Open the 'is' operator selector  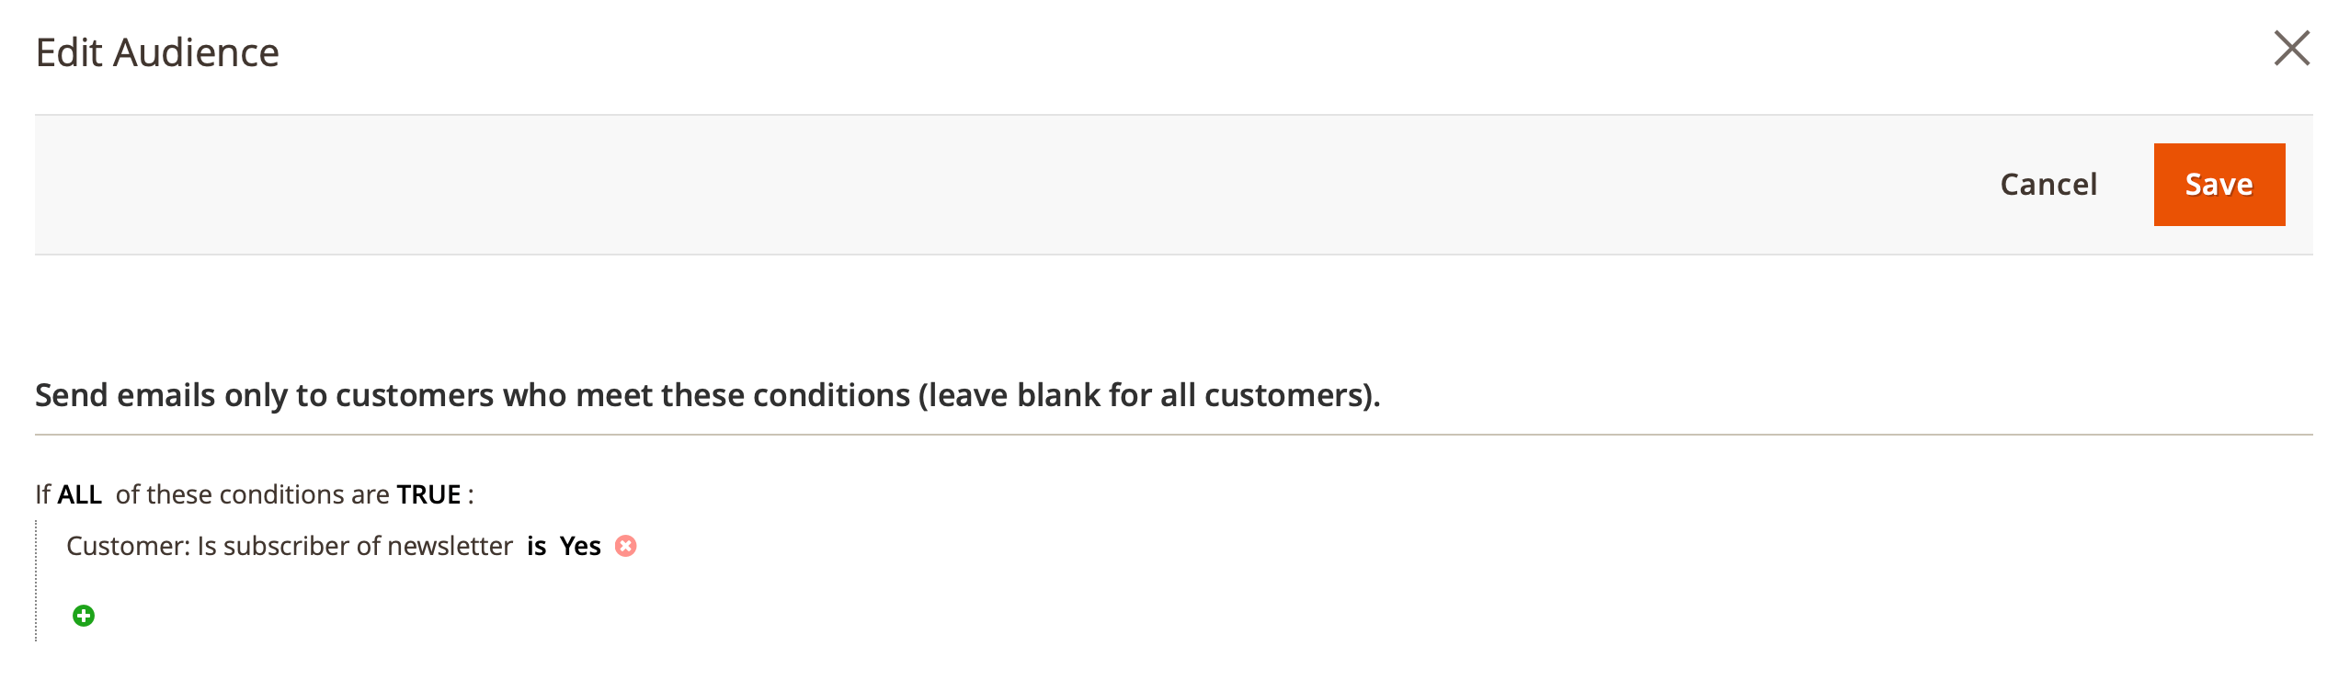[537, 547]
